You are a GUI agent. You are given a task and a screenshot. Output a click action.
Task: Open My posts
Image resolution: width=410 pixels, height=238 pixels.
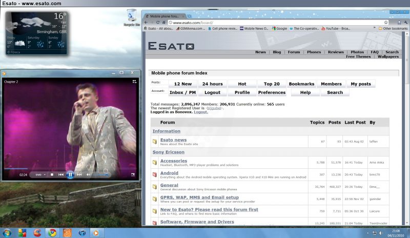click(x=361, y=84)
